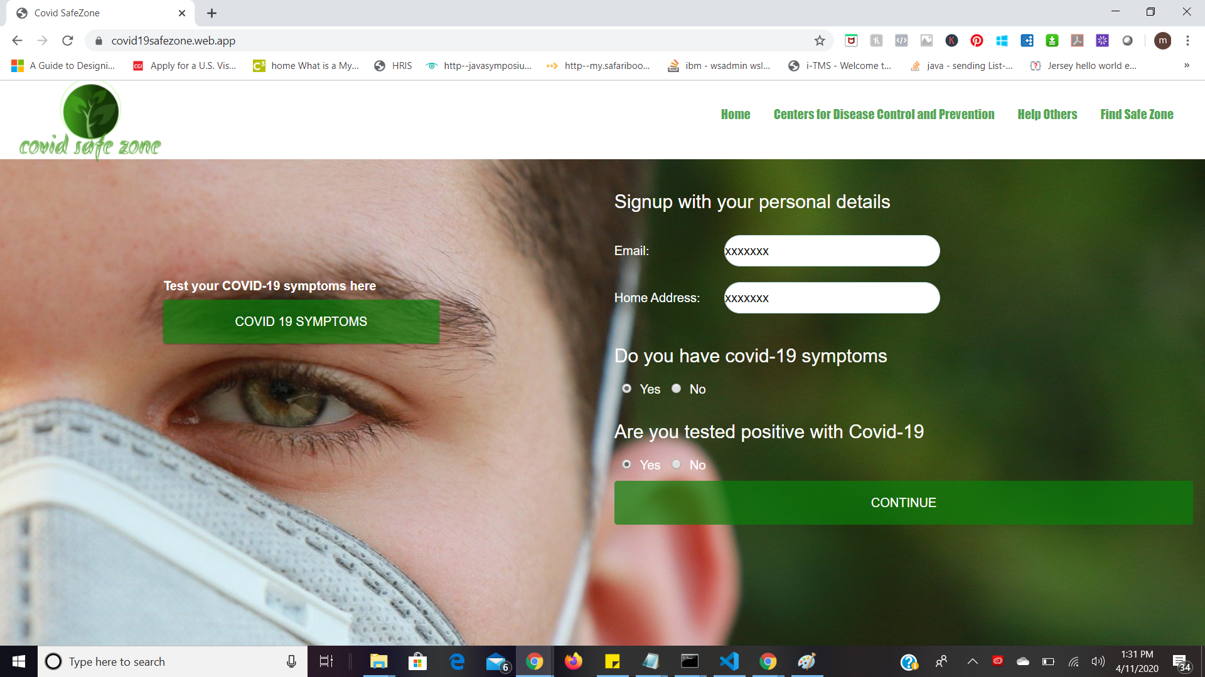Open the clock and date flyout
Screen dimensions: 1205x677
pos(1137,661)
